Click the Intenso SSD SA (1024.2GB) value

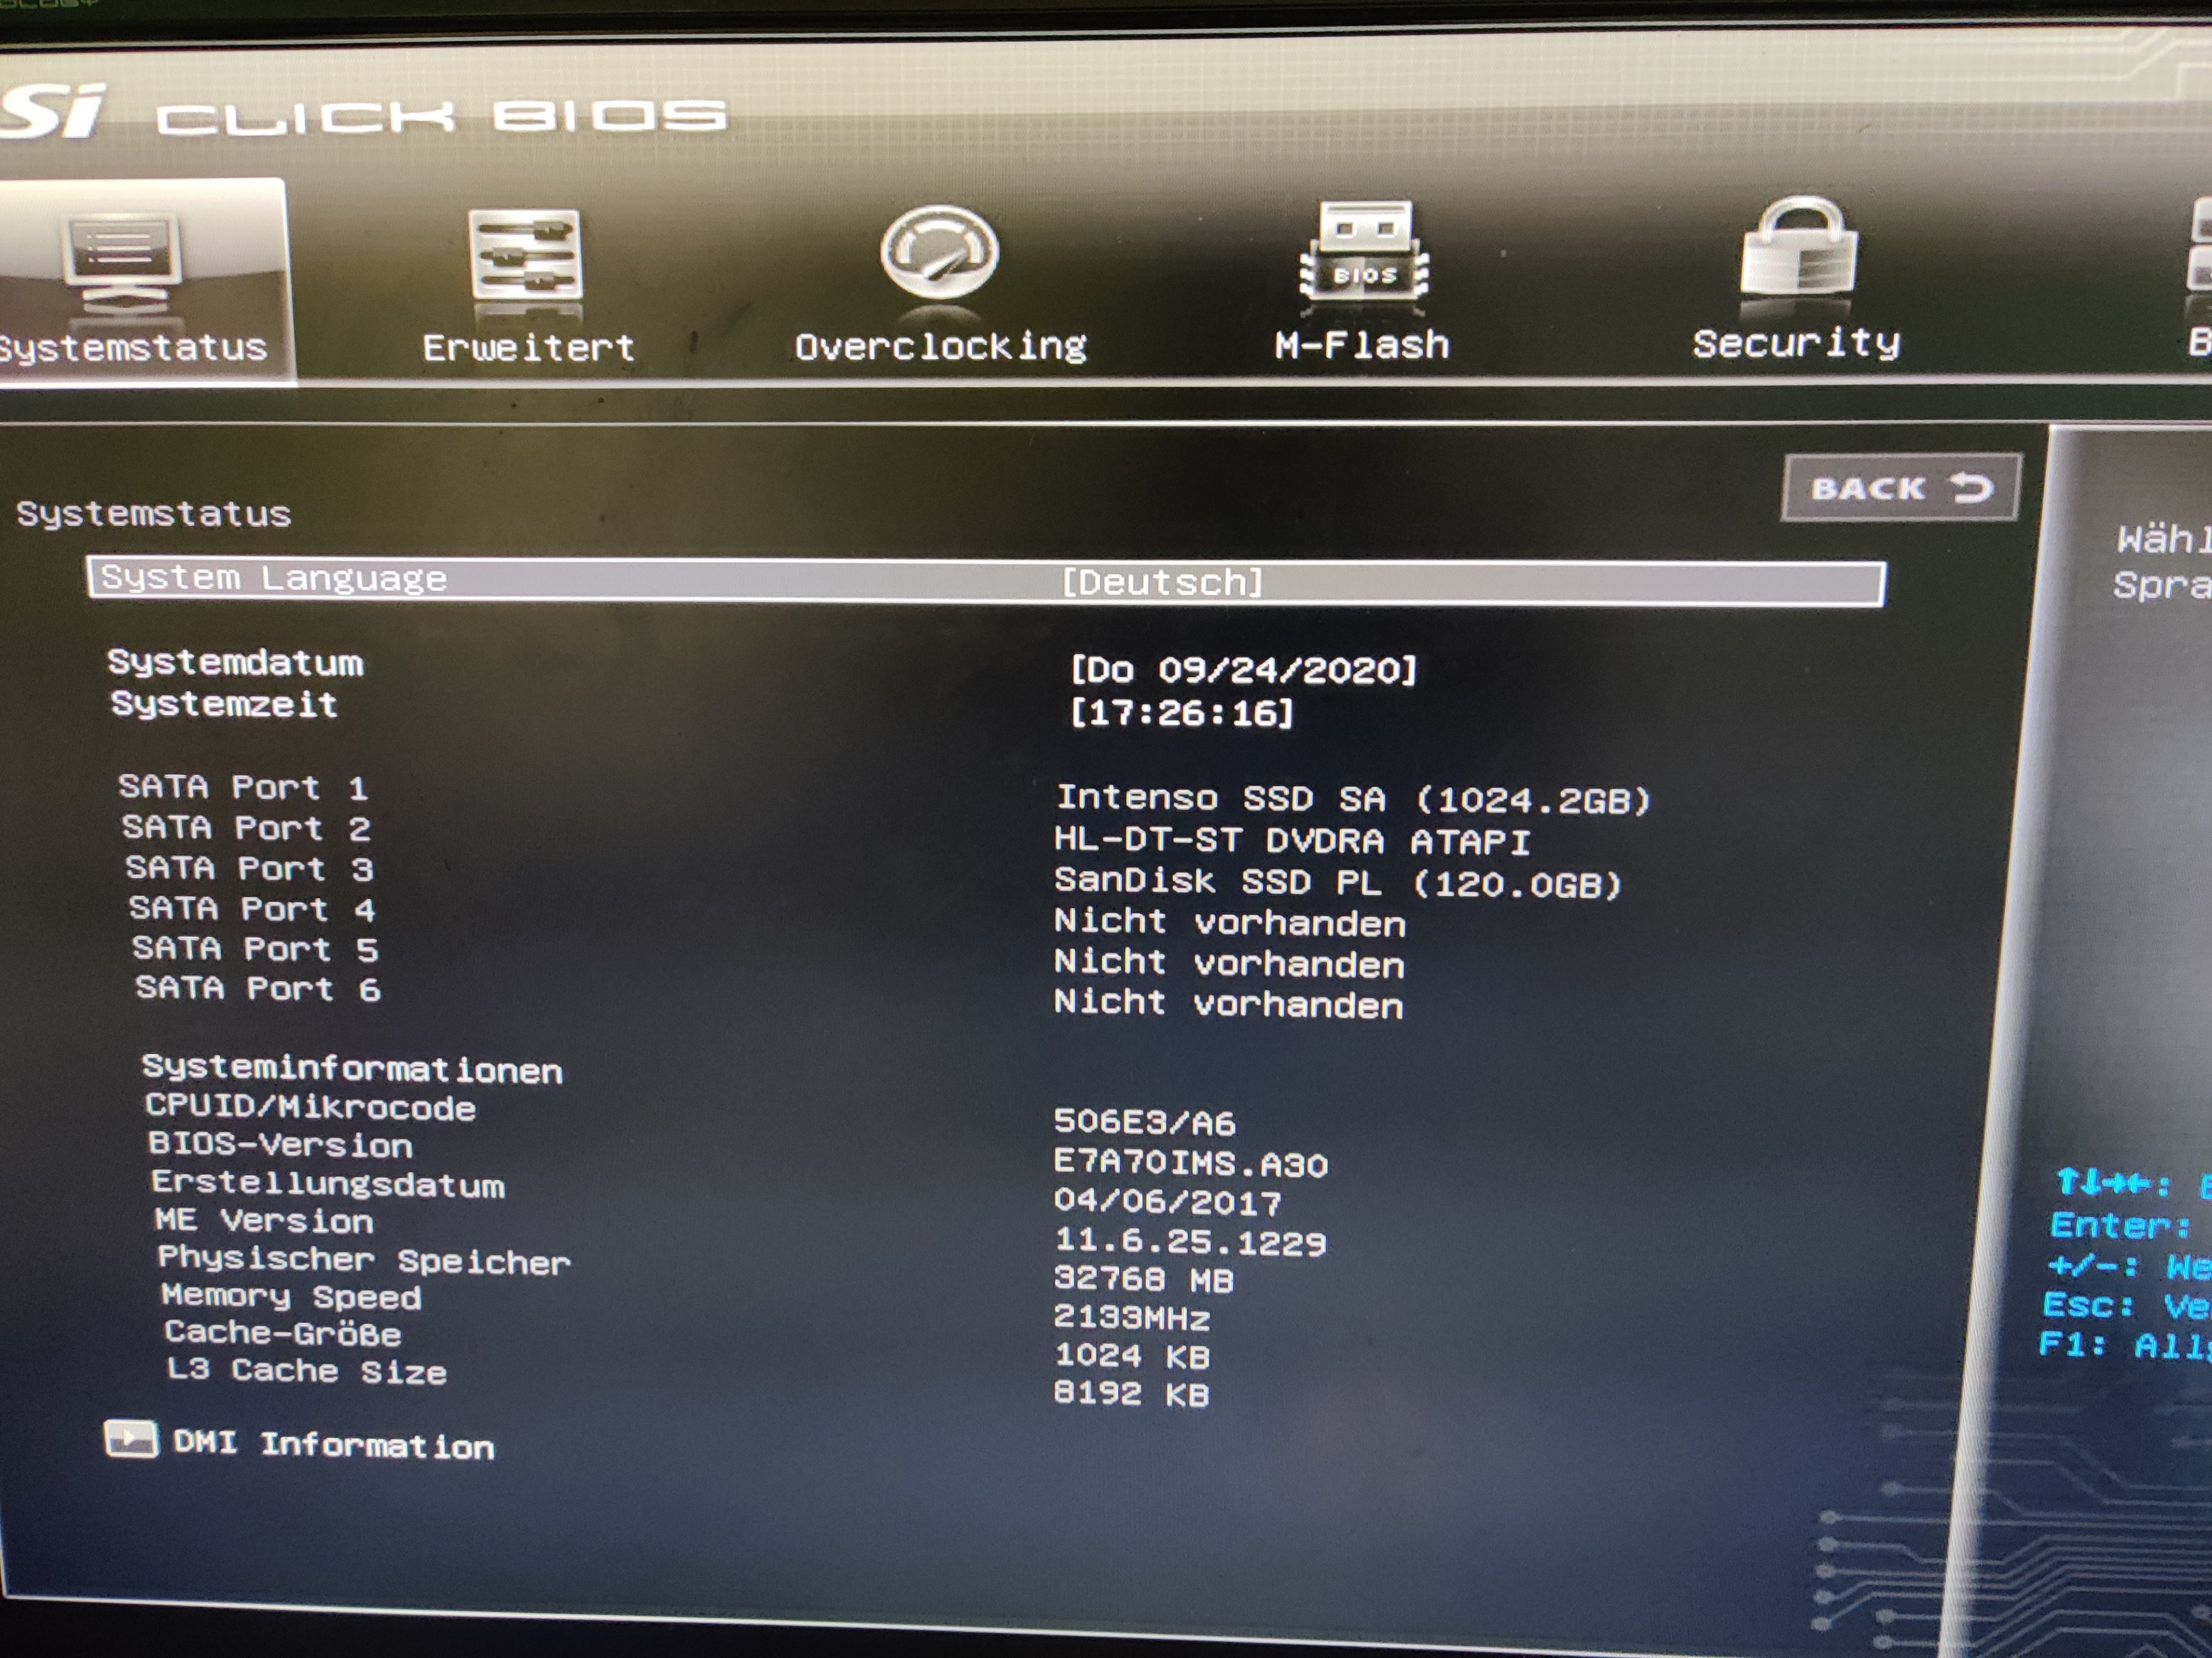click(x=1353, y=798)
